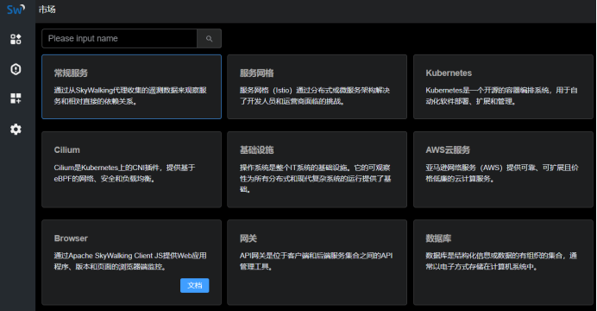
Task: Open the Cilium card
Action: point(131,169)
